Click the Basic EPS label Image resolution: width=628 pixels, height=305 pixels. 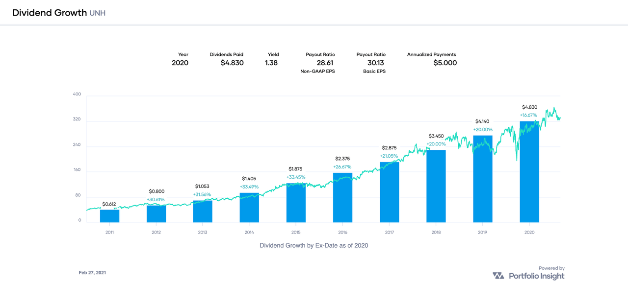click(x=373, y=71)
